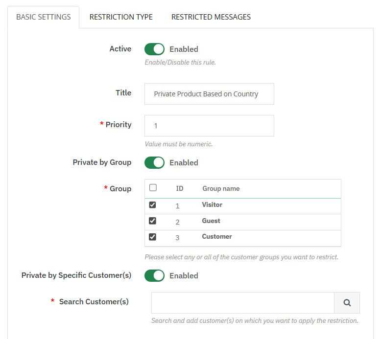Tick the select-all checkbox in group table header
382x339 pixels.
pos(153,188)
